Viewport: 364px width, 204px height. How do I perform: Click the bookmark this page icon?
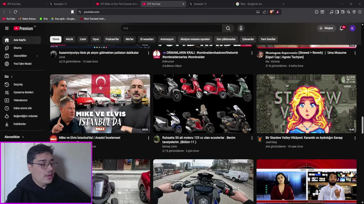coord(72,12)
